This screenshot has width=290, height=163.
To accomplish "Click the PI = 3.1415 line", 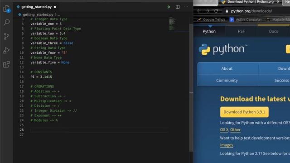I will click(41, 77).
